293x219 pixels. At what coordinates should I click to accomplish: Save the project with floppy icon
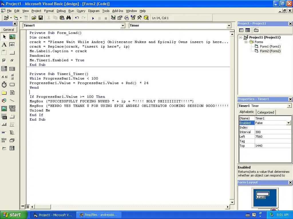(x=41, y=18)
